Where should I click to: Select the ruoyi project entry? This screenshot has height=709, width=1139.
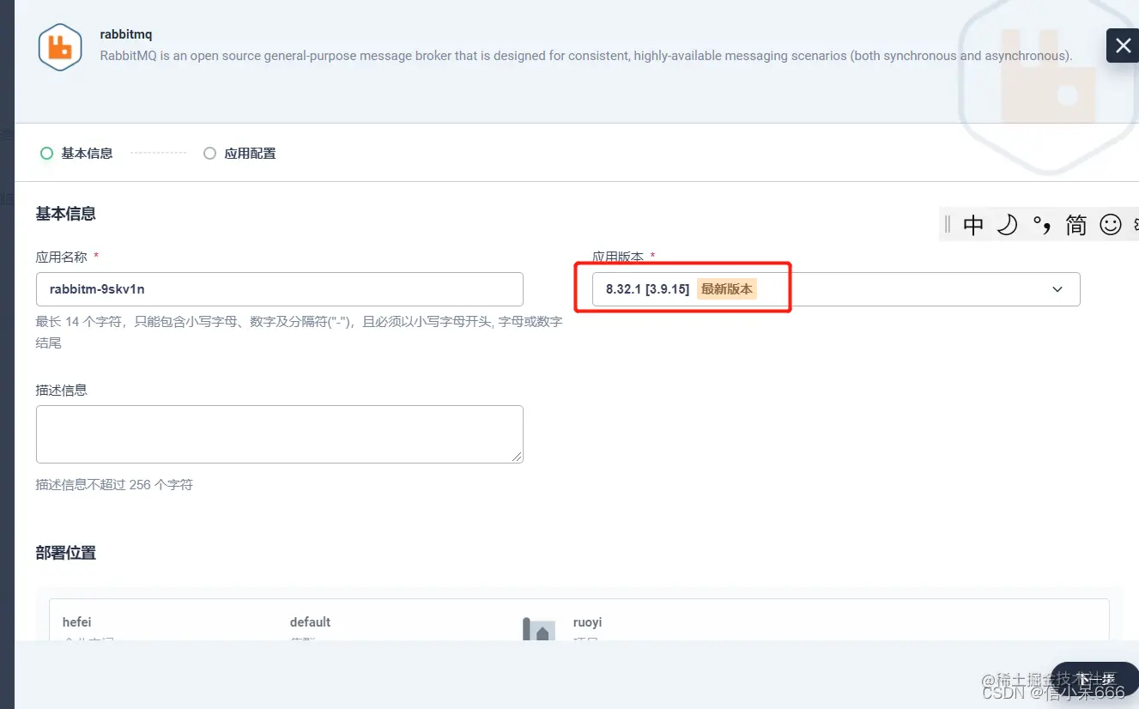point(587,622)
